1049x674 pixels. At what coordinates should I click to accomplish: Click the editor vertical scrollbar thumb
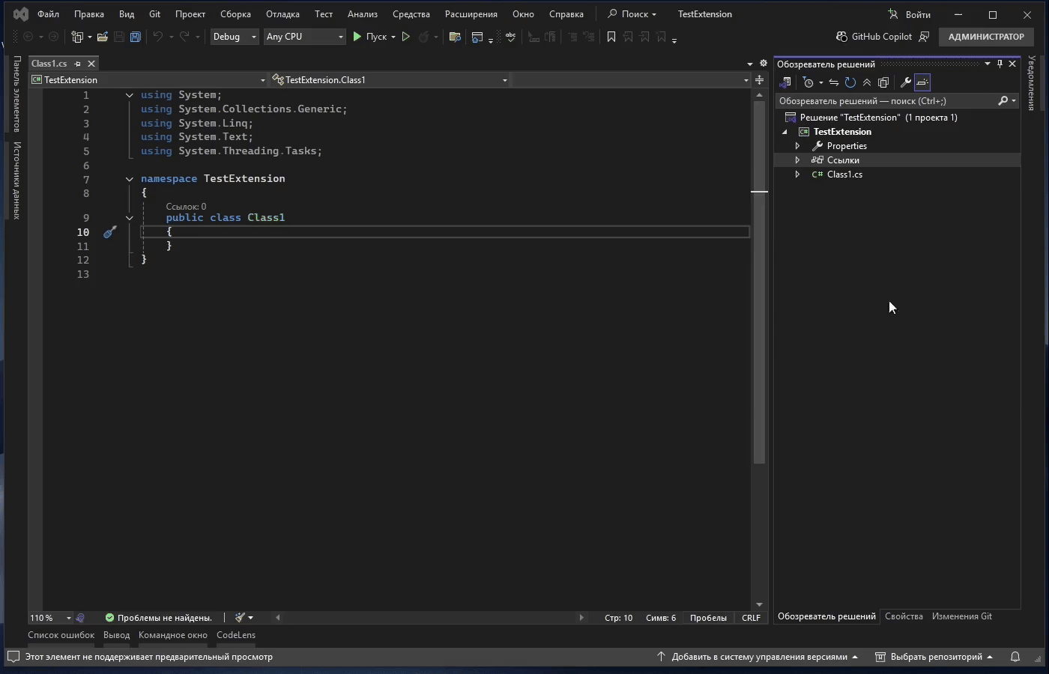coord(759,283)
